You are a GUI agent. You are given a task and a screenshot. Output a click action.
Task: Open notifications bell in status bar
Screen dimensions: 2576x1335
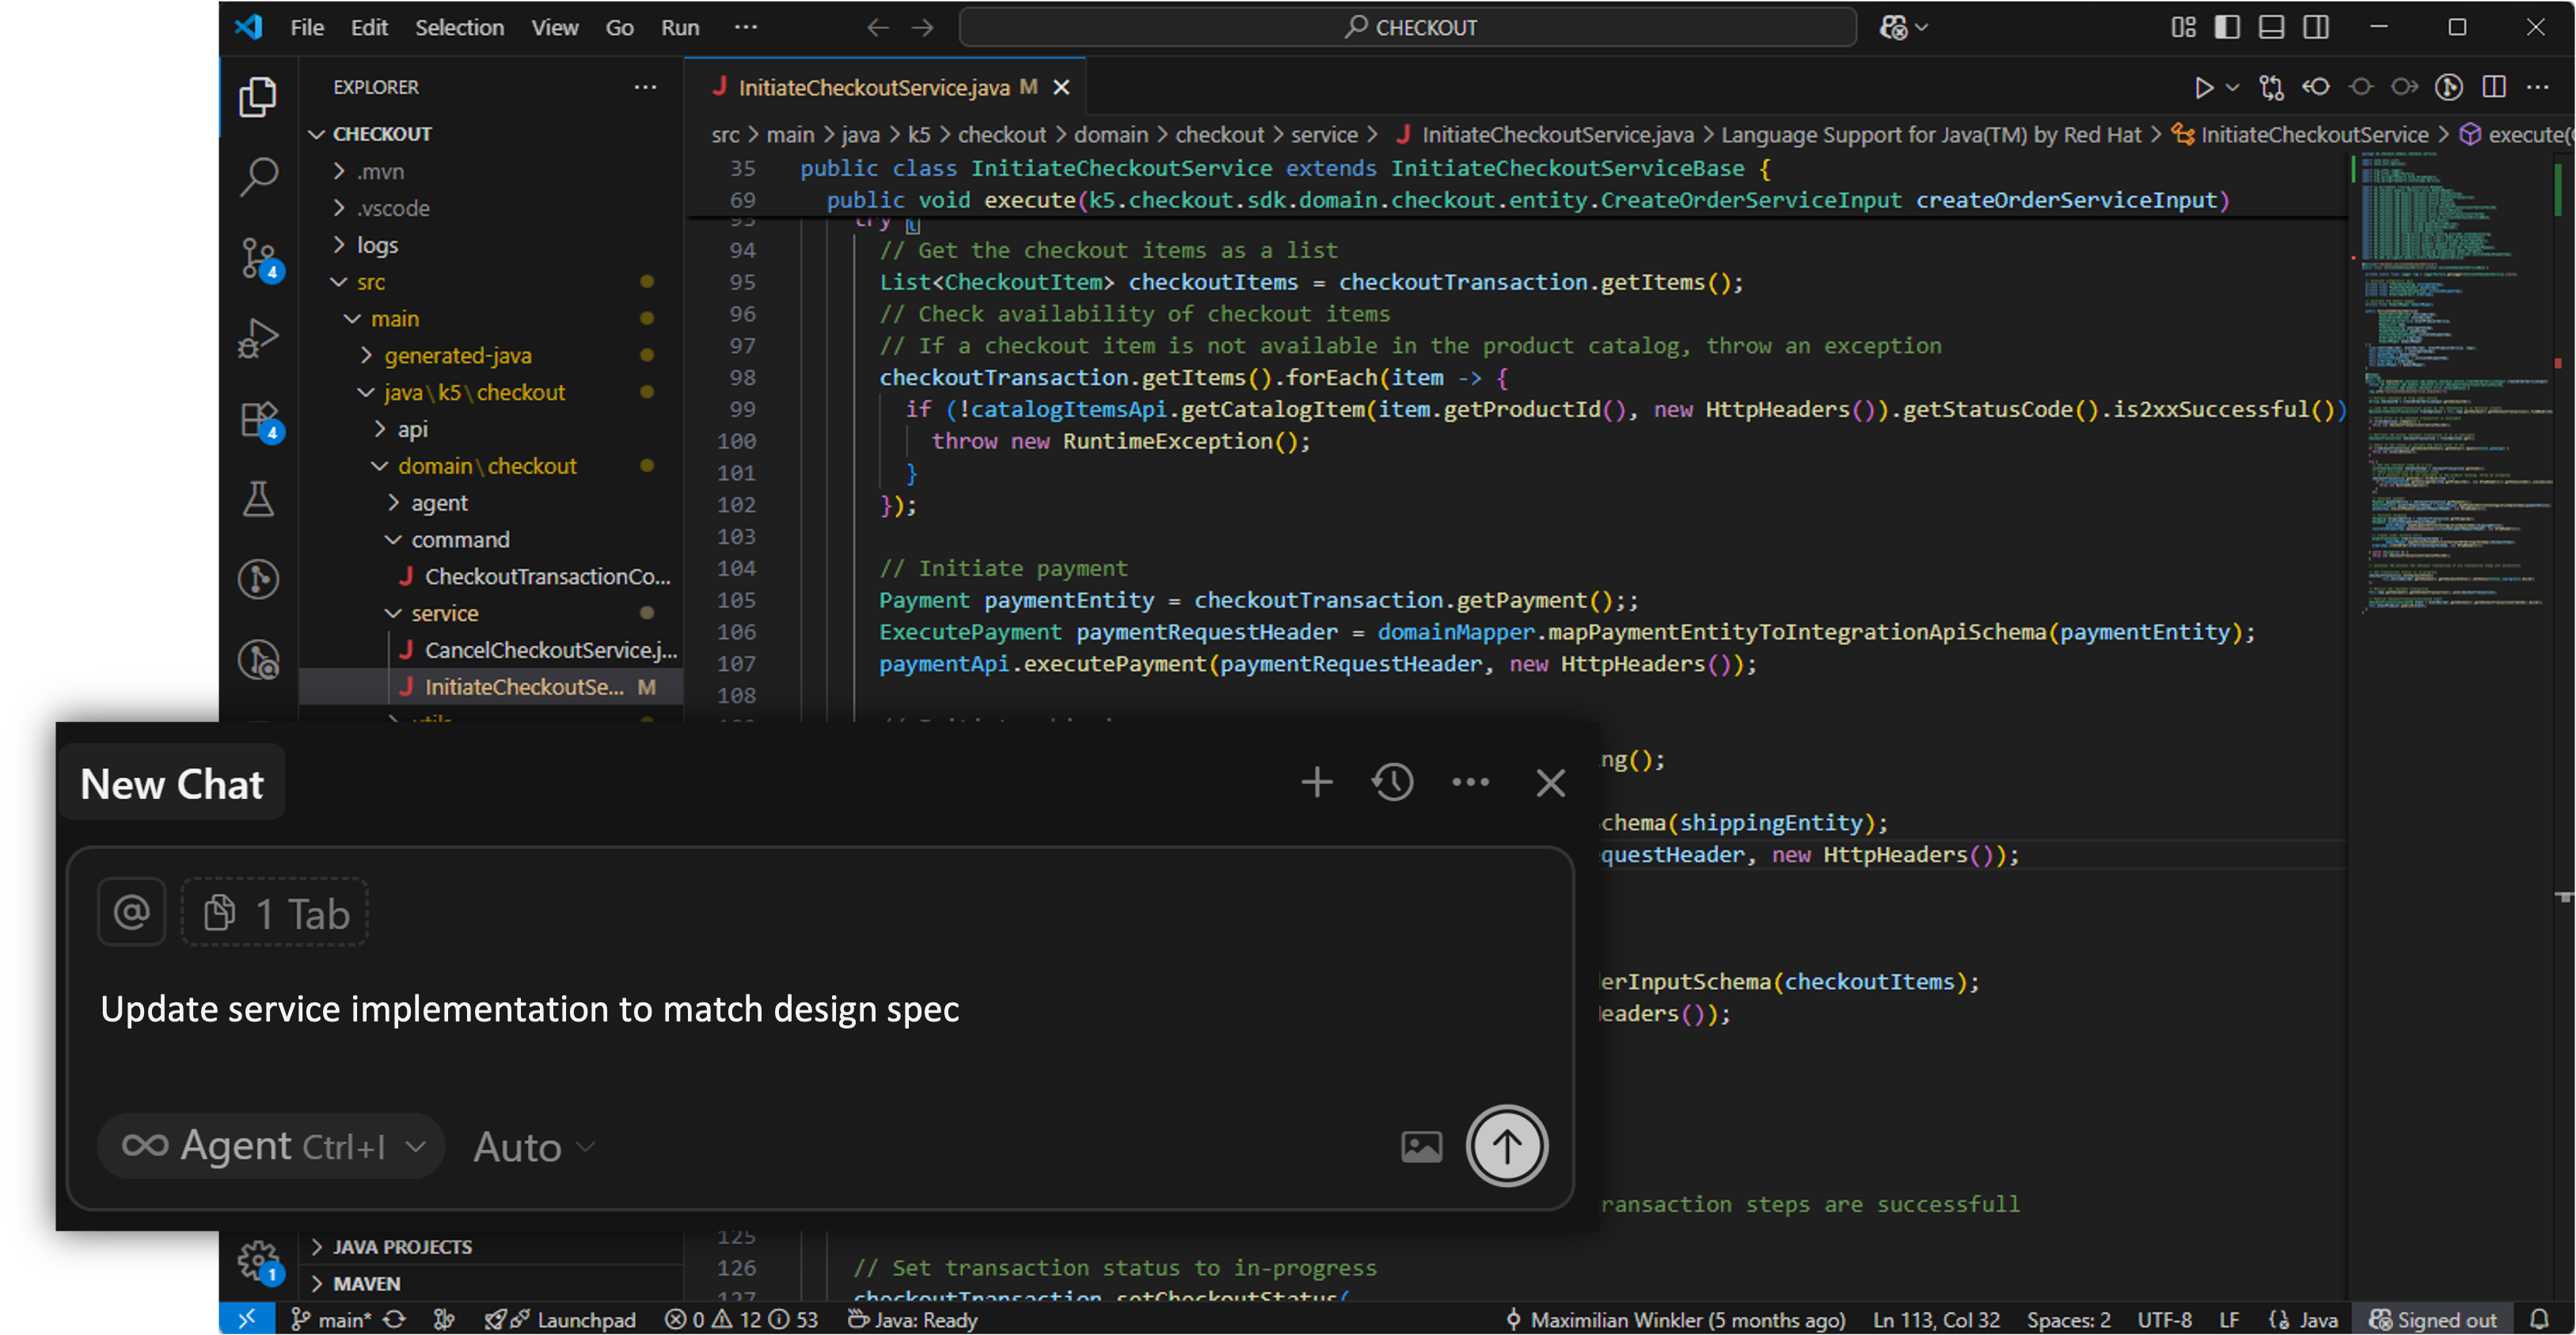(x=2539, y=1320)
